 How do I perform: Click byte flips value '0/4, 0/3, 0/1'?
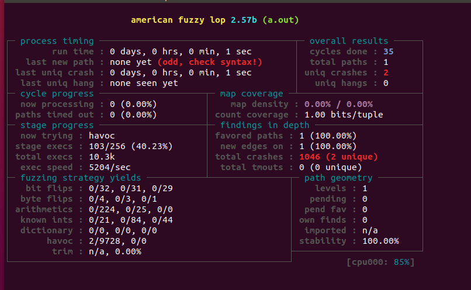(x=123, y=199)
